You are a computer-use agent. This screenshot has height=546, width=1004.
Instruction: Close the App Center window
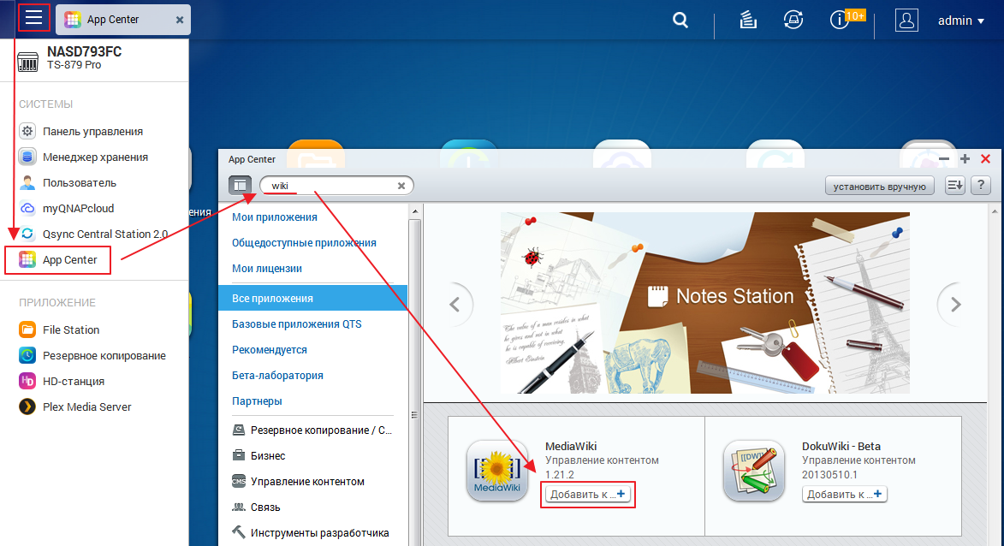(985, 158)
